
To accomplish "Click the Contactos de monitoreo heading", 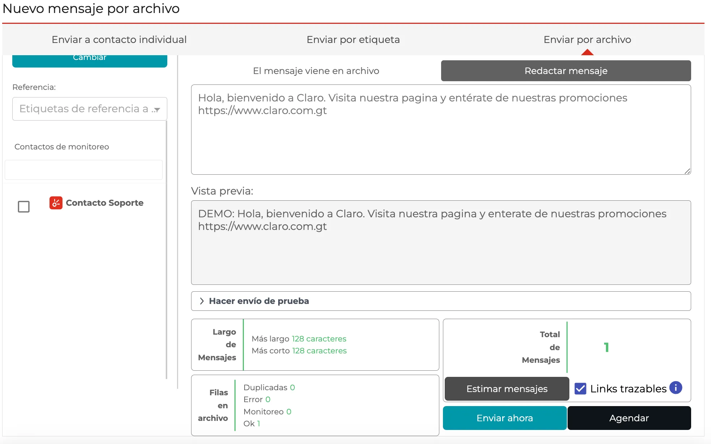I will point(61,147).
